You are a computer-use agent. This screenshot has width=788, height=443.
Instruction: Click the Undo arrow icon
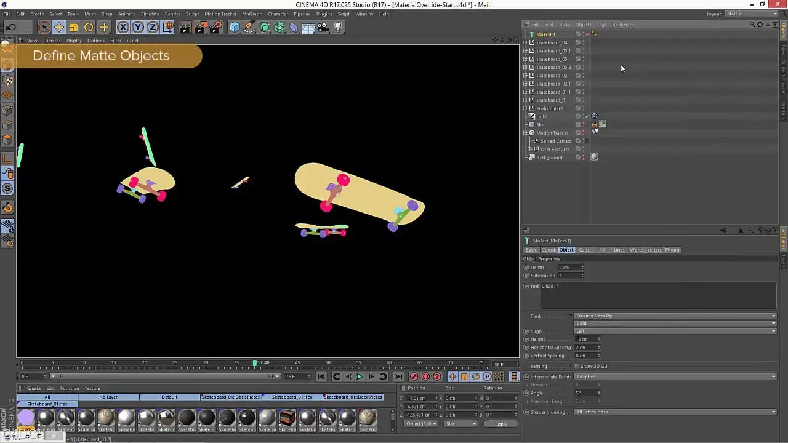click(x=10, y=27)
